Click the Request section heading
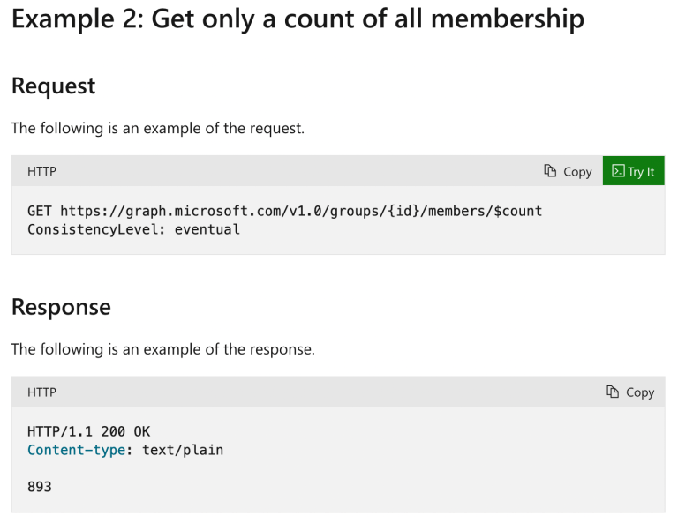Viewport: 678px width, 523px height. point(53,86)
